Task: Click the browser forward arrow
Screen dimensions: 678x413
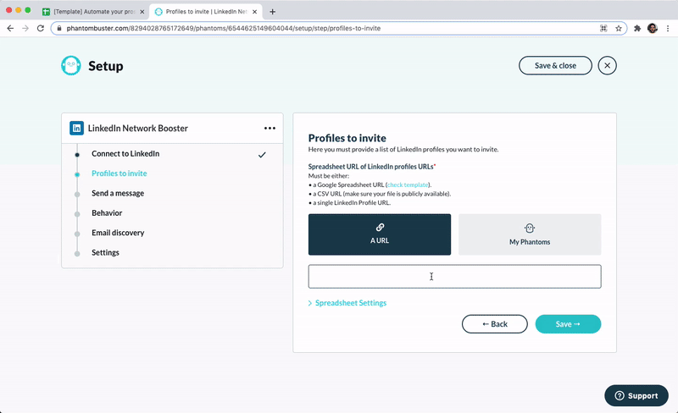Action: [x=25, y=28]
